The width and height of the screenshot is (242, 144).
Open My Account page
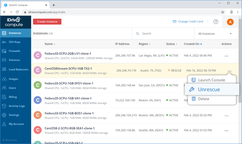click(15, 124)
